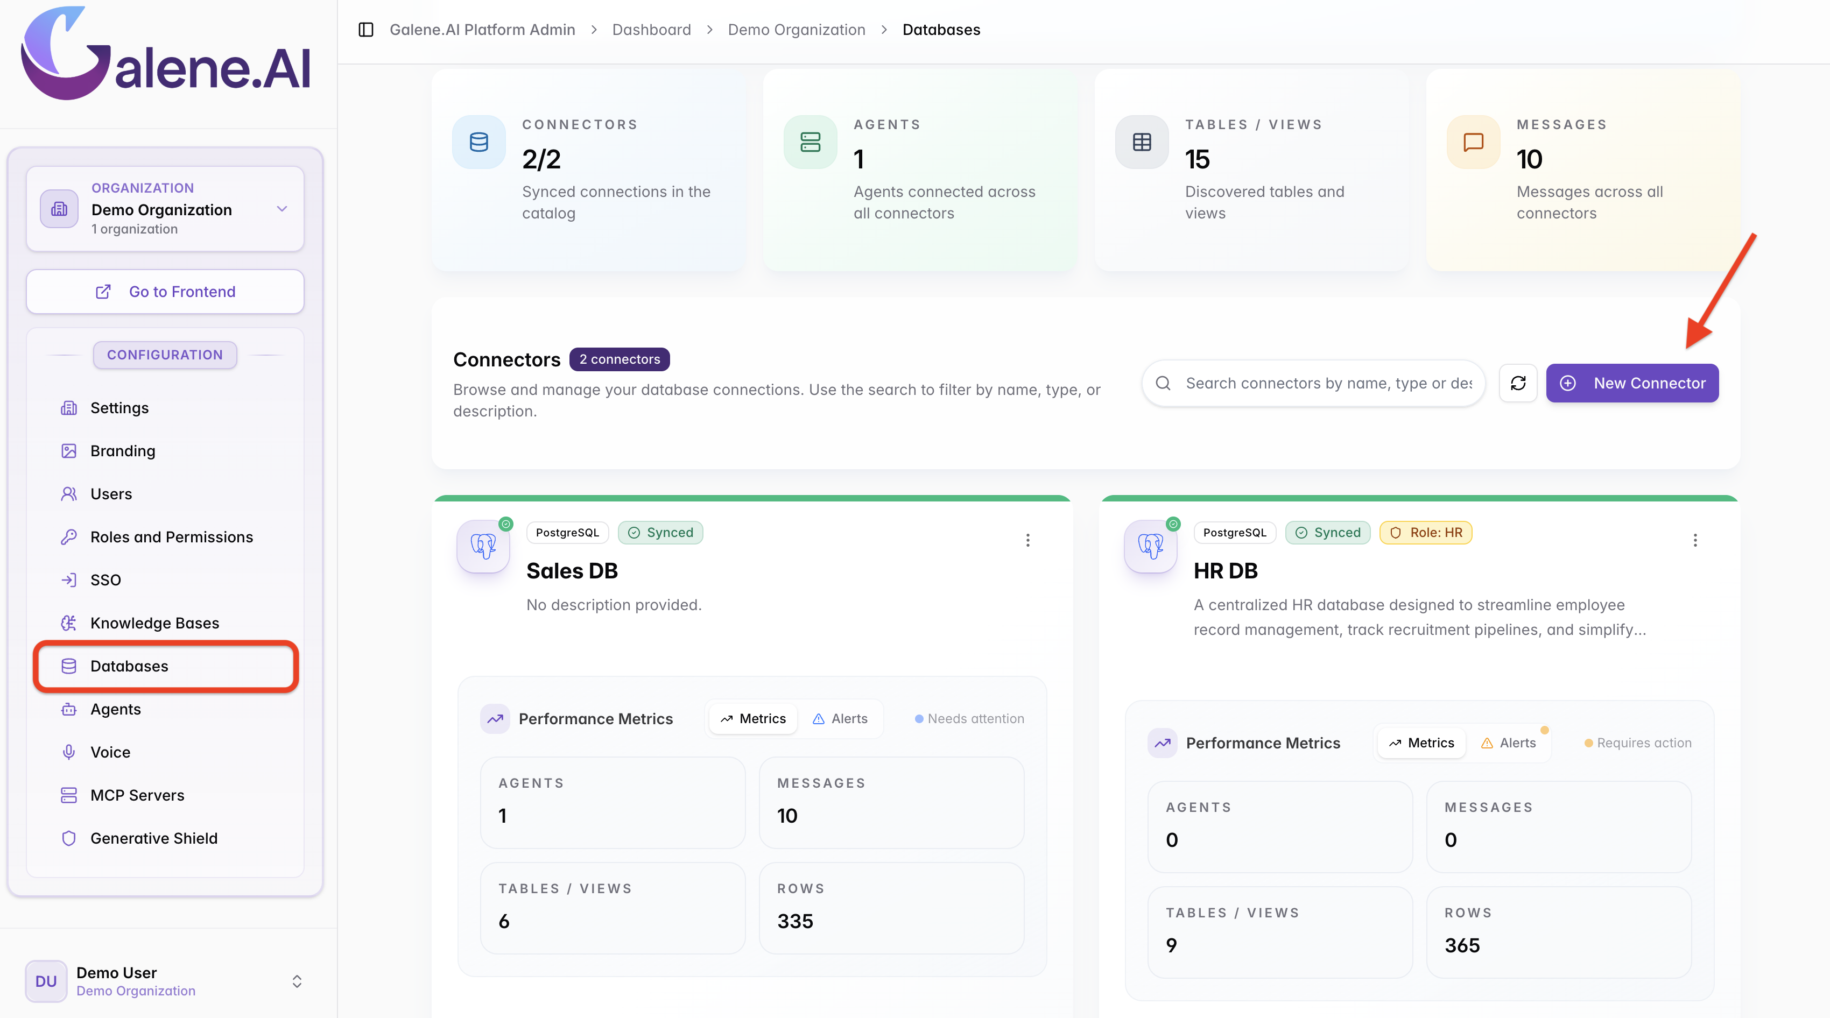1830x1018 pixels.
Task: Click the Role: HR badge
Action: pos(1426,533)
